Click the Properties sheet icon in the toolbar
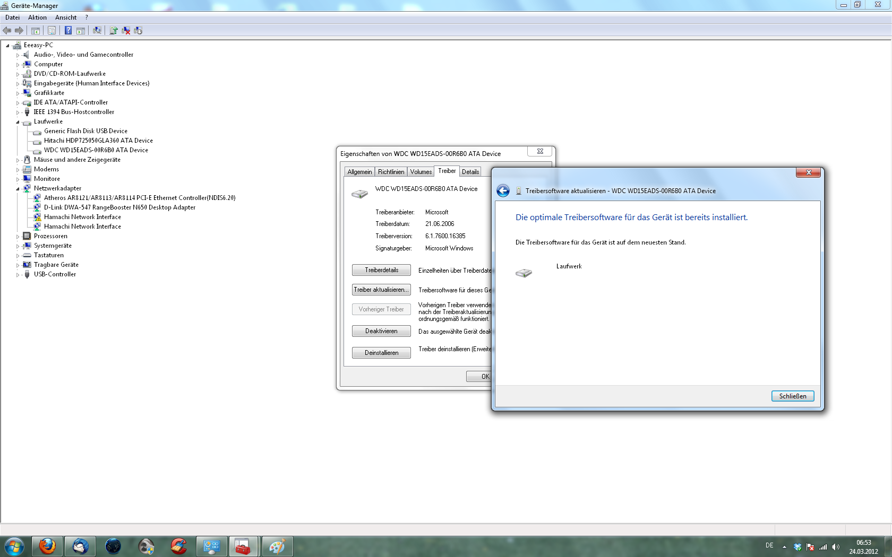Image resolution: width=892 pixels, height=557 pixels. 52,31
